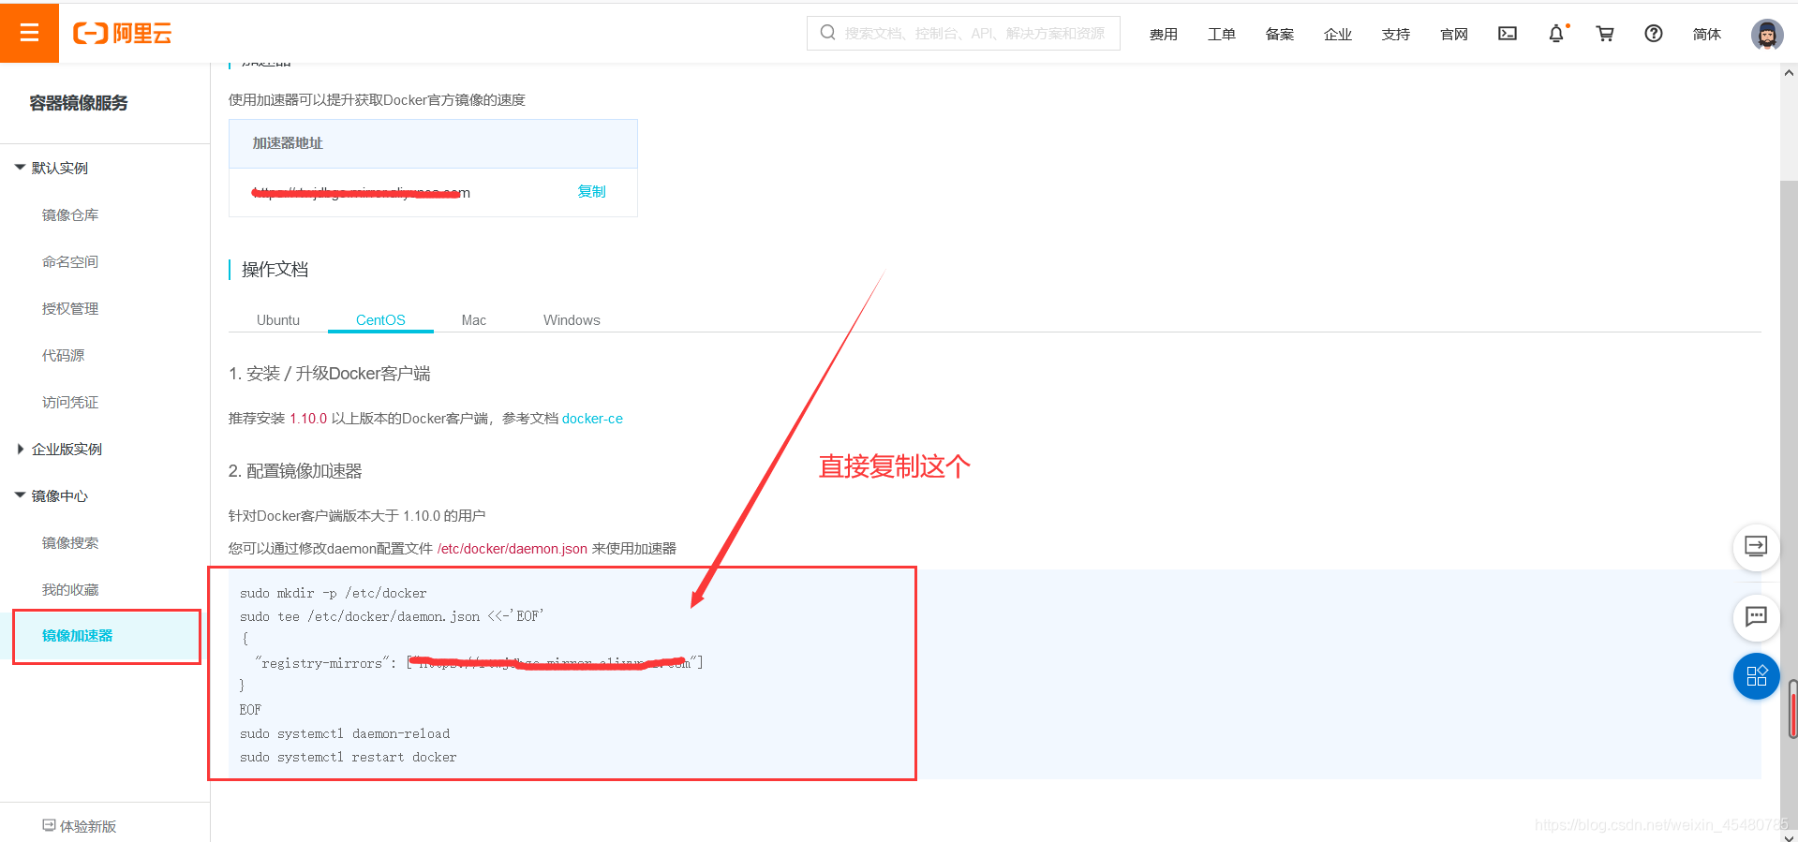Open the docker-ce documentation link
Screen dimensions: 1798x842
[592, 419]
